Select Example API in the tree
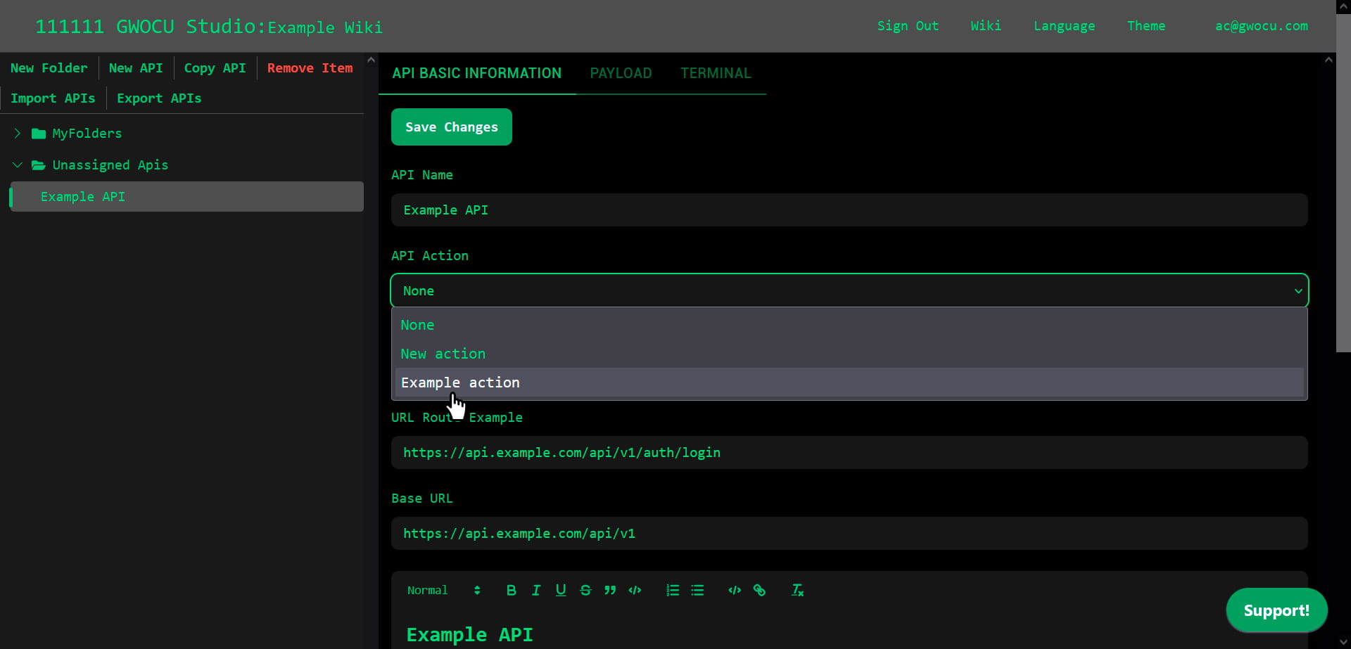 [x=186, y=197]
